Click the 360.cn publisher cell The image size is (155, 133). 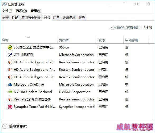pos(64,47)
